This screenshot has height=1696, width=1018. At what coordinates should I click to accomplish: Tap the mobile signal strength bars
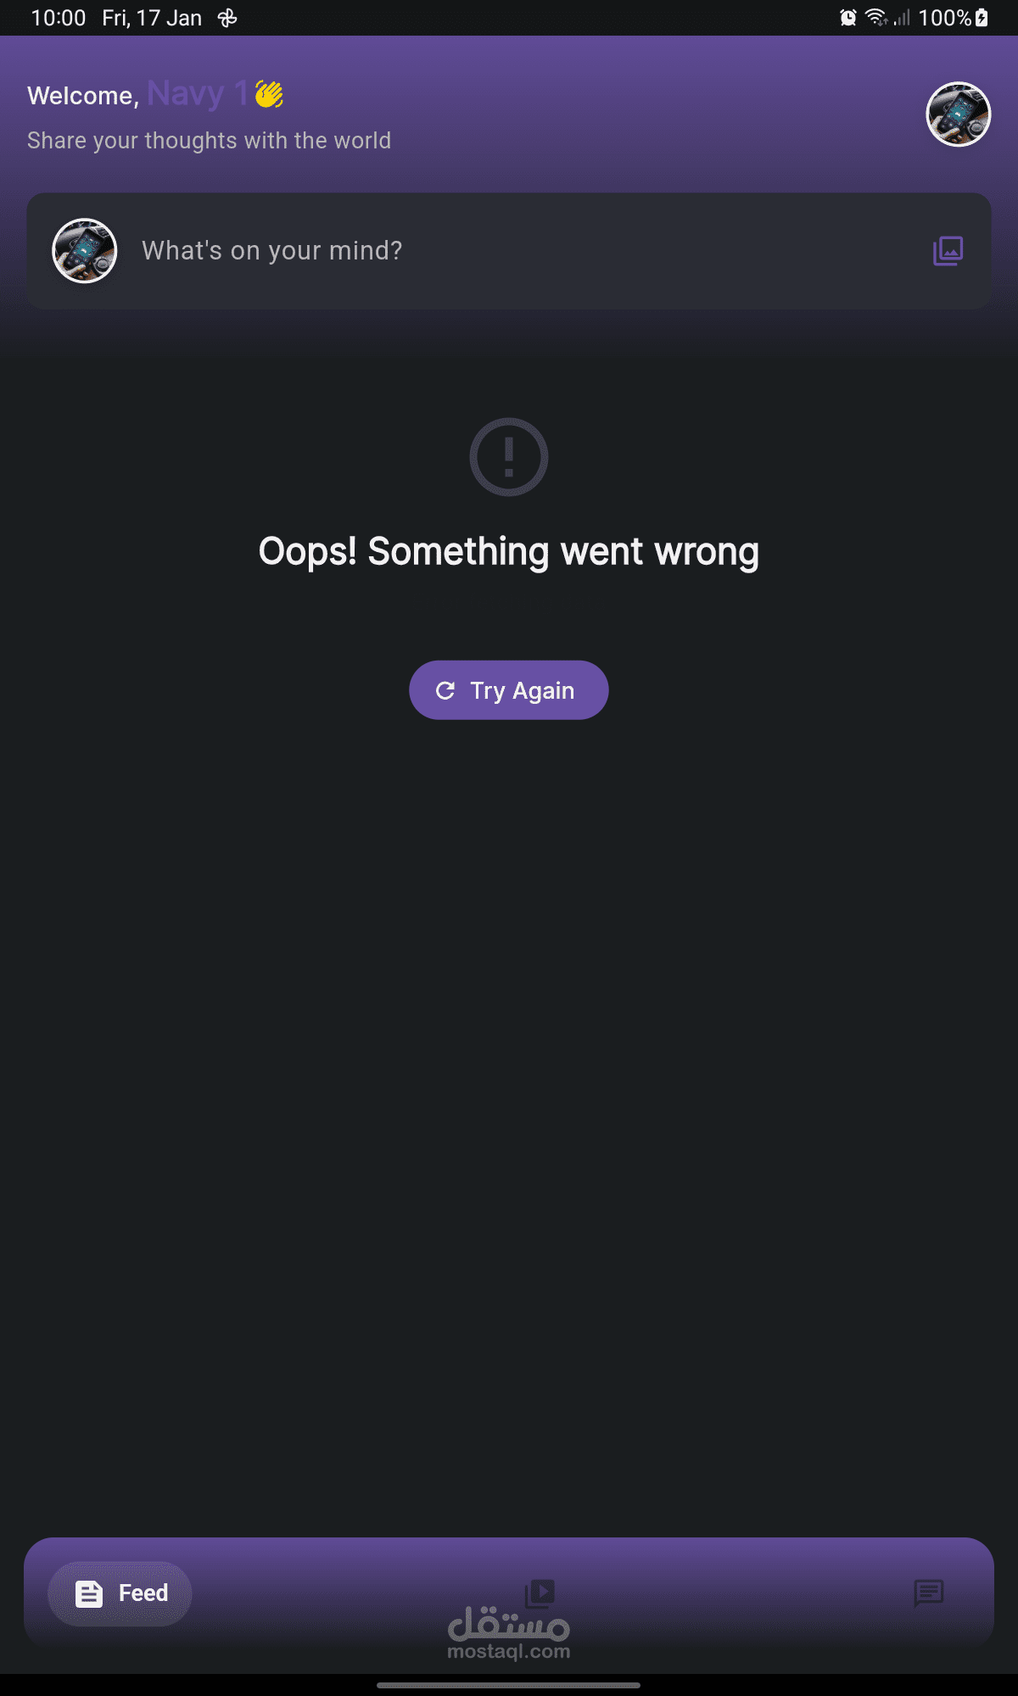902,18
